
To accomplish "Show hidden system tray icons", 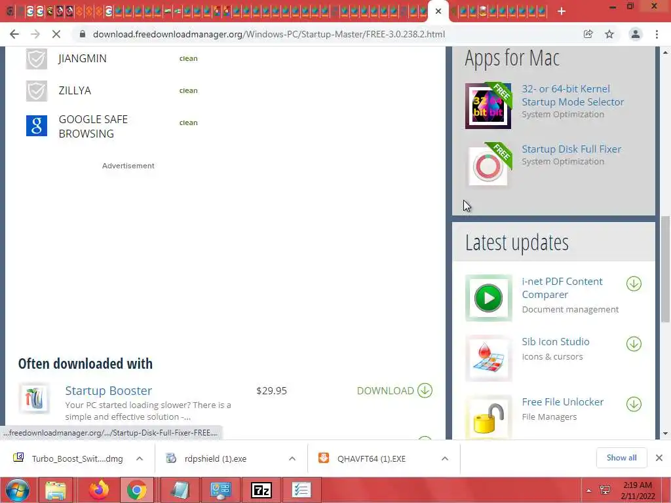I will click(x=589, y=491).
